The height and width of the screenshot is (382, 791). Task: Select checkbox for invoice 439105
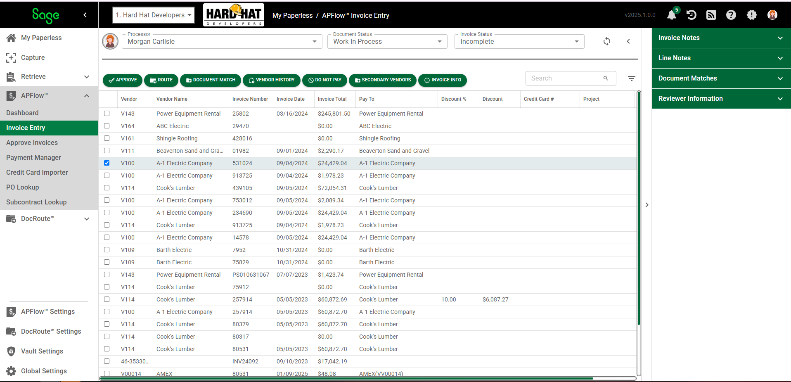coord(107,187)
